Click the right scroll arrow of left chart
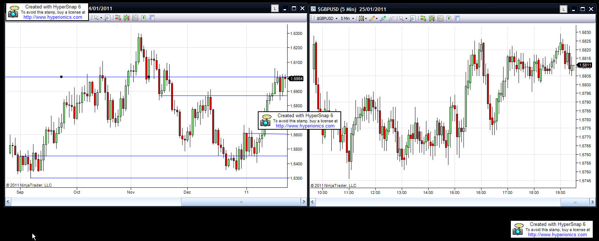Image resolution: width=599 pixels, height=241 pixels. [303, 202]
